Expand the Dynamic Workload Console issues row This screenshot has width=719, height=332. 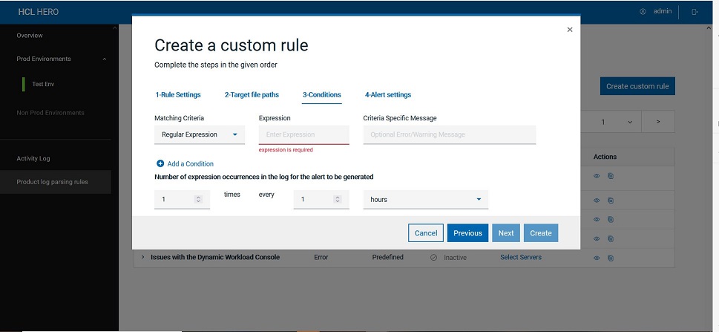(142, 257)
